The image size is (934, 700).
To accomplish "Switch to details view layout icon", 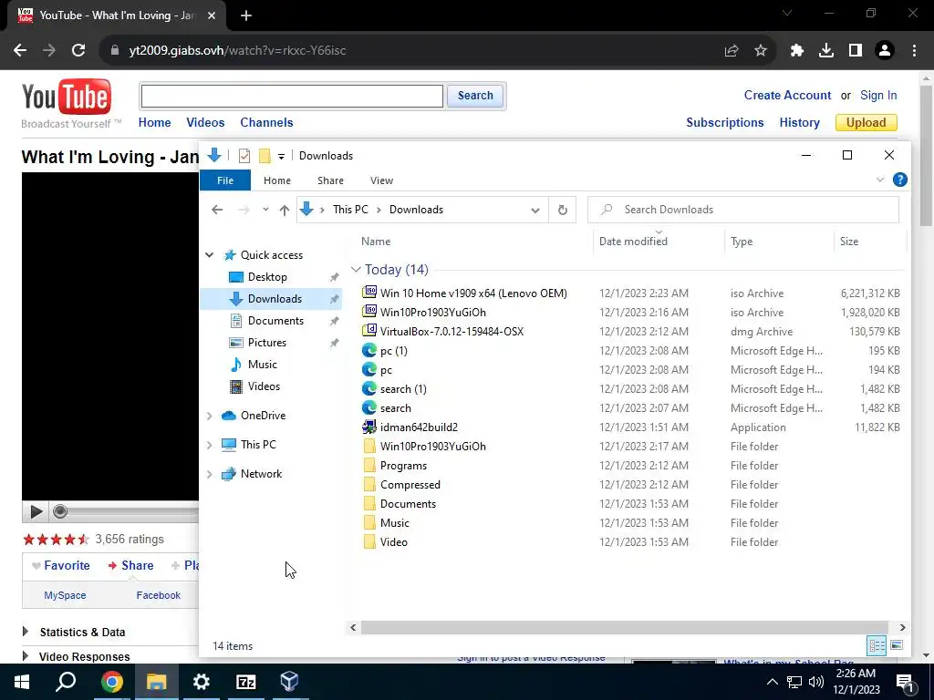I will point(877,645).
